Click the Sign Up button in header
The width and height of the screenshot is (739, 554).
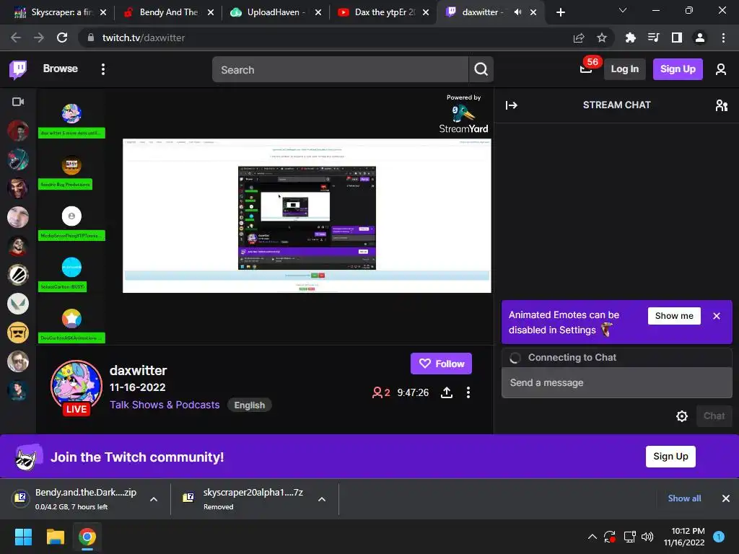coord(678,69)
